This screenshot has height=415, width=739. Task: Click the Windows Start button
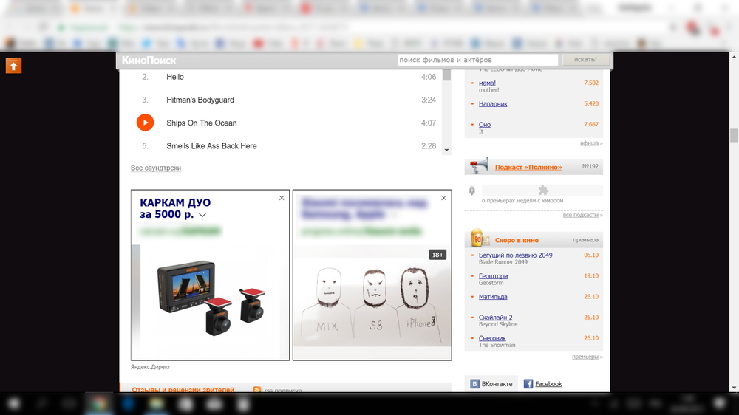pos(13,404)
